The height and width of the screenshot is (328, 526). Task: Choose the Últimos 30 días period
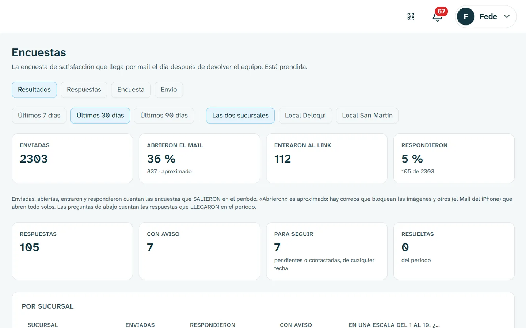click(100, 116)
